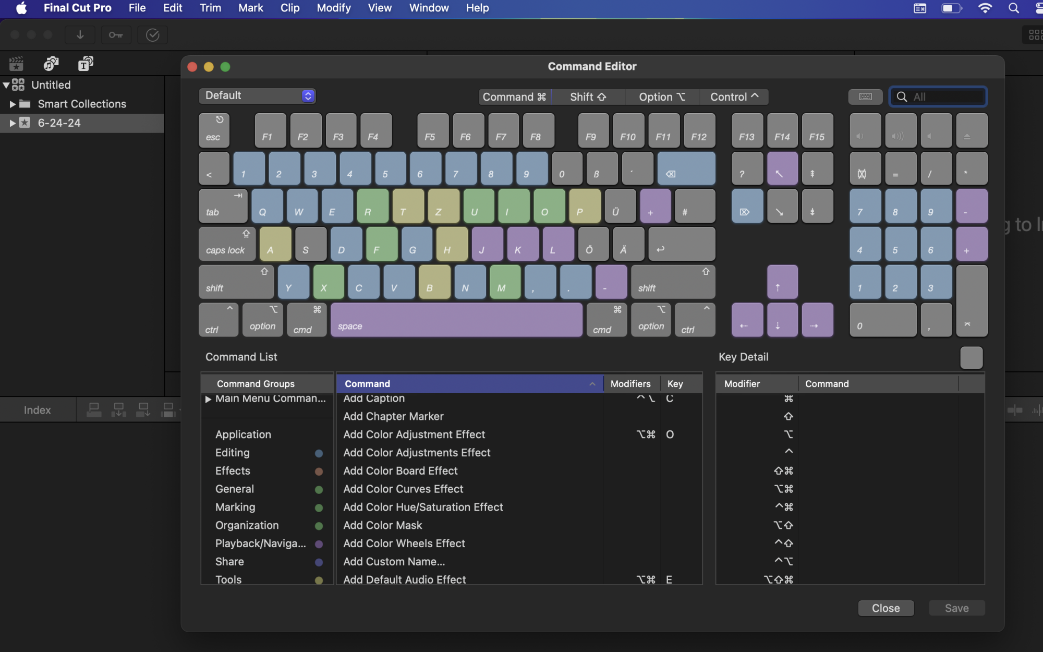Enable the Control modifier button
Image resolution: width=1043 pixels, height=652 pixels.
734,96
